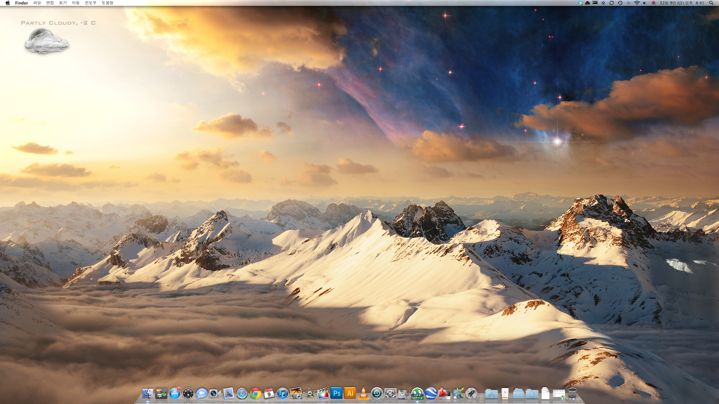Open uTorrent showing transfer speeds

tap(417, 394)
